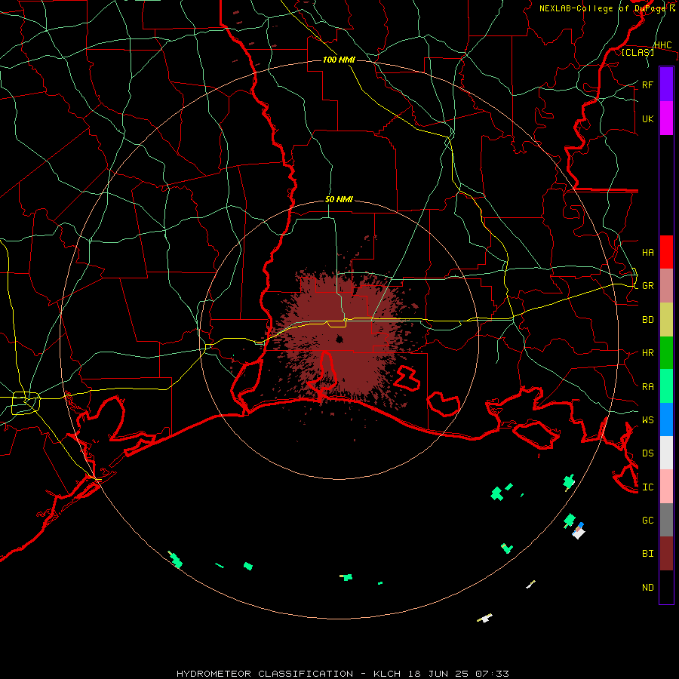The height and width of the screenshot is (679, 679).
Task: Click the HA legend label
Action: click(x=647, y=253)
